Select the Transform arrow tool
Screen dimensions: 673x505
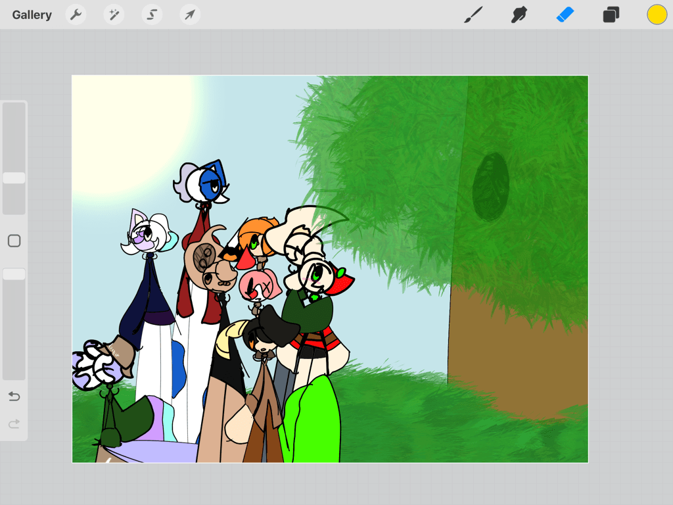coord(189,14)
